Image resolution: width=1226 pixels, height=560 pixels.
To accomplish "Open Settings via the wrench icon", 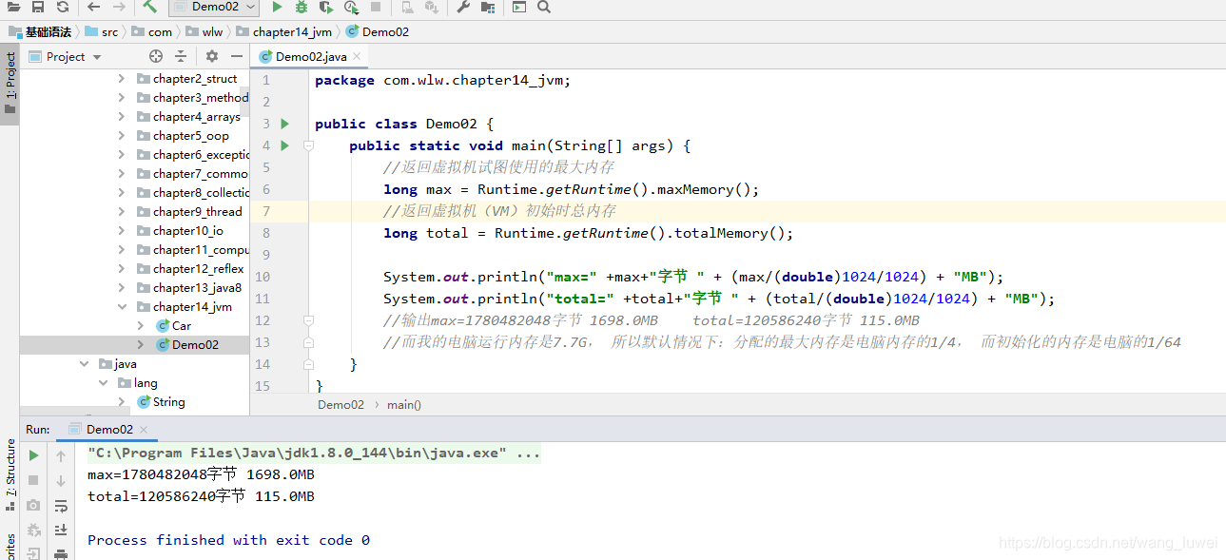I will tap(463, 7).
